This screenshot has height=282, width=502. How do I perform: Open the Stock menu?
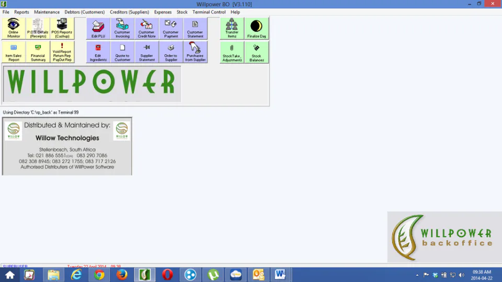point(182,12)
